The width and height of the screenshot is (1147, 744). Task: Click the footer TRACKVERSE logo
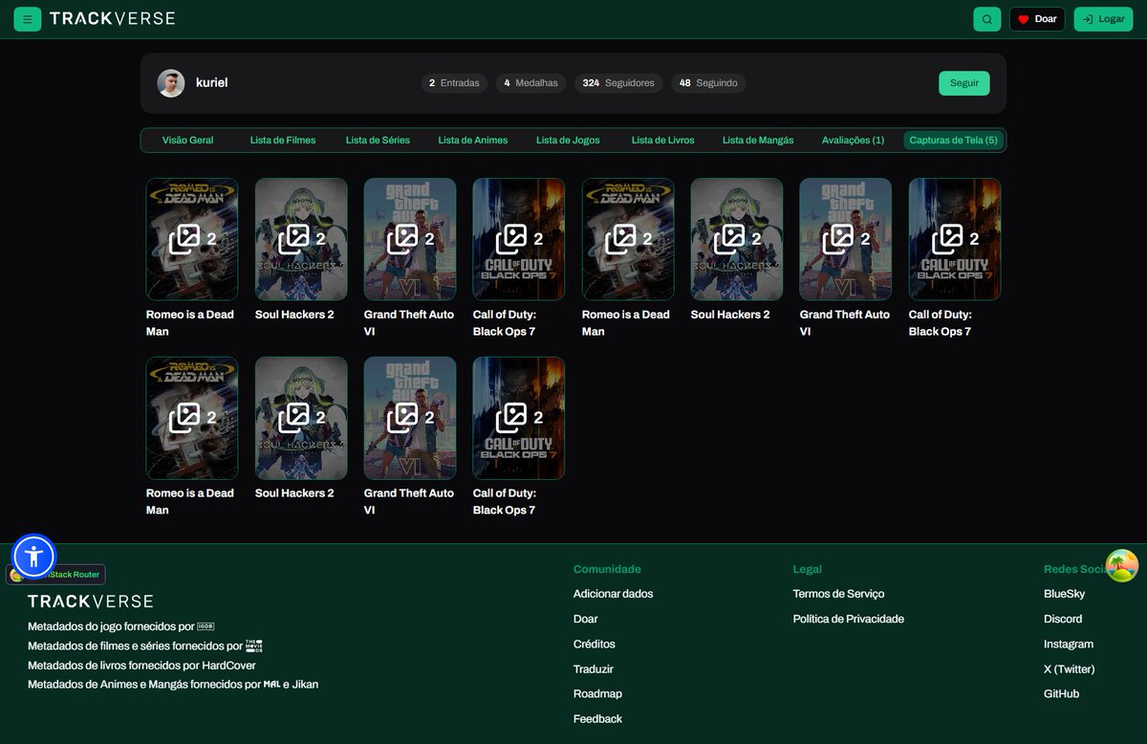click(90, 602)
